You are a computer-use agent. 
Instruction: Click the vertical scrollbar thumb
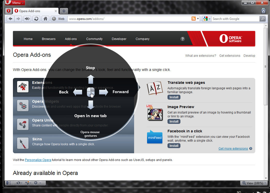point(266,66)
